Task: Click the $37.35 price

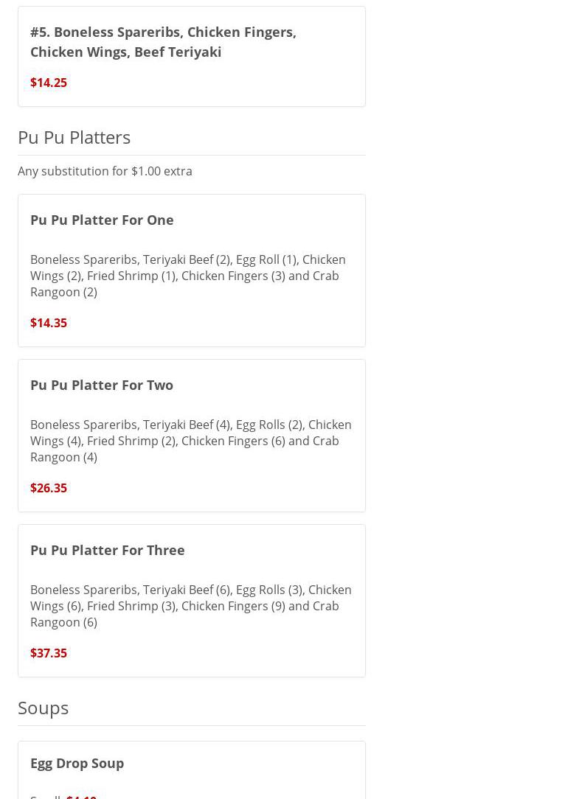Action: pos(49,653)
